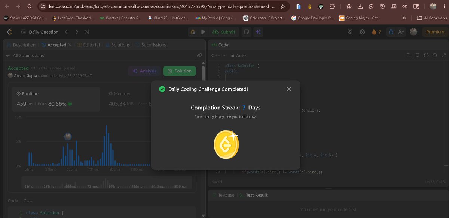Open browser history clock icon
The image size is (449, 218).
click(x=382, y=6)
